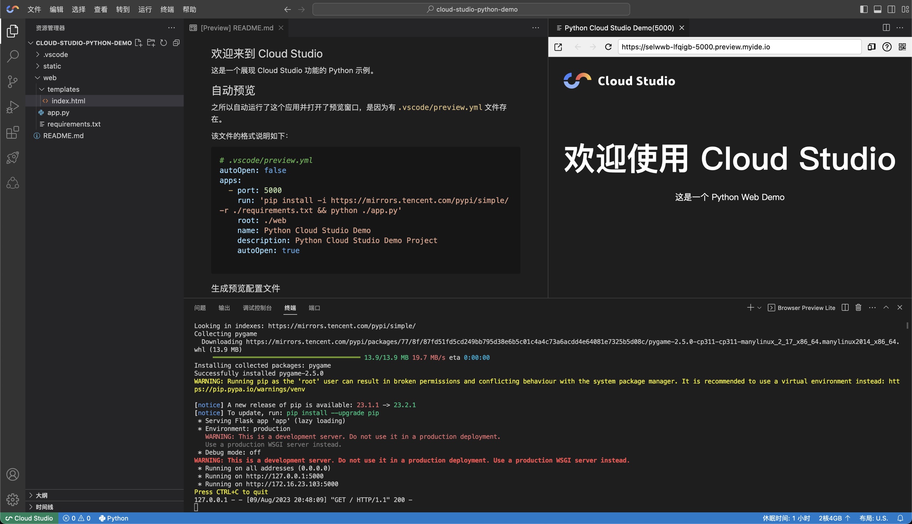Click Cloud Studio remote button in status bar
912x524 pixels.
coord(29,518)
